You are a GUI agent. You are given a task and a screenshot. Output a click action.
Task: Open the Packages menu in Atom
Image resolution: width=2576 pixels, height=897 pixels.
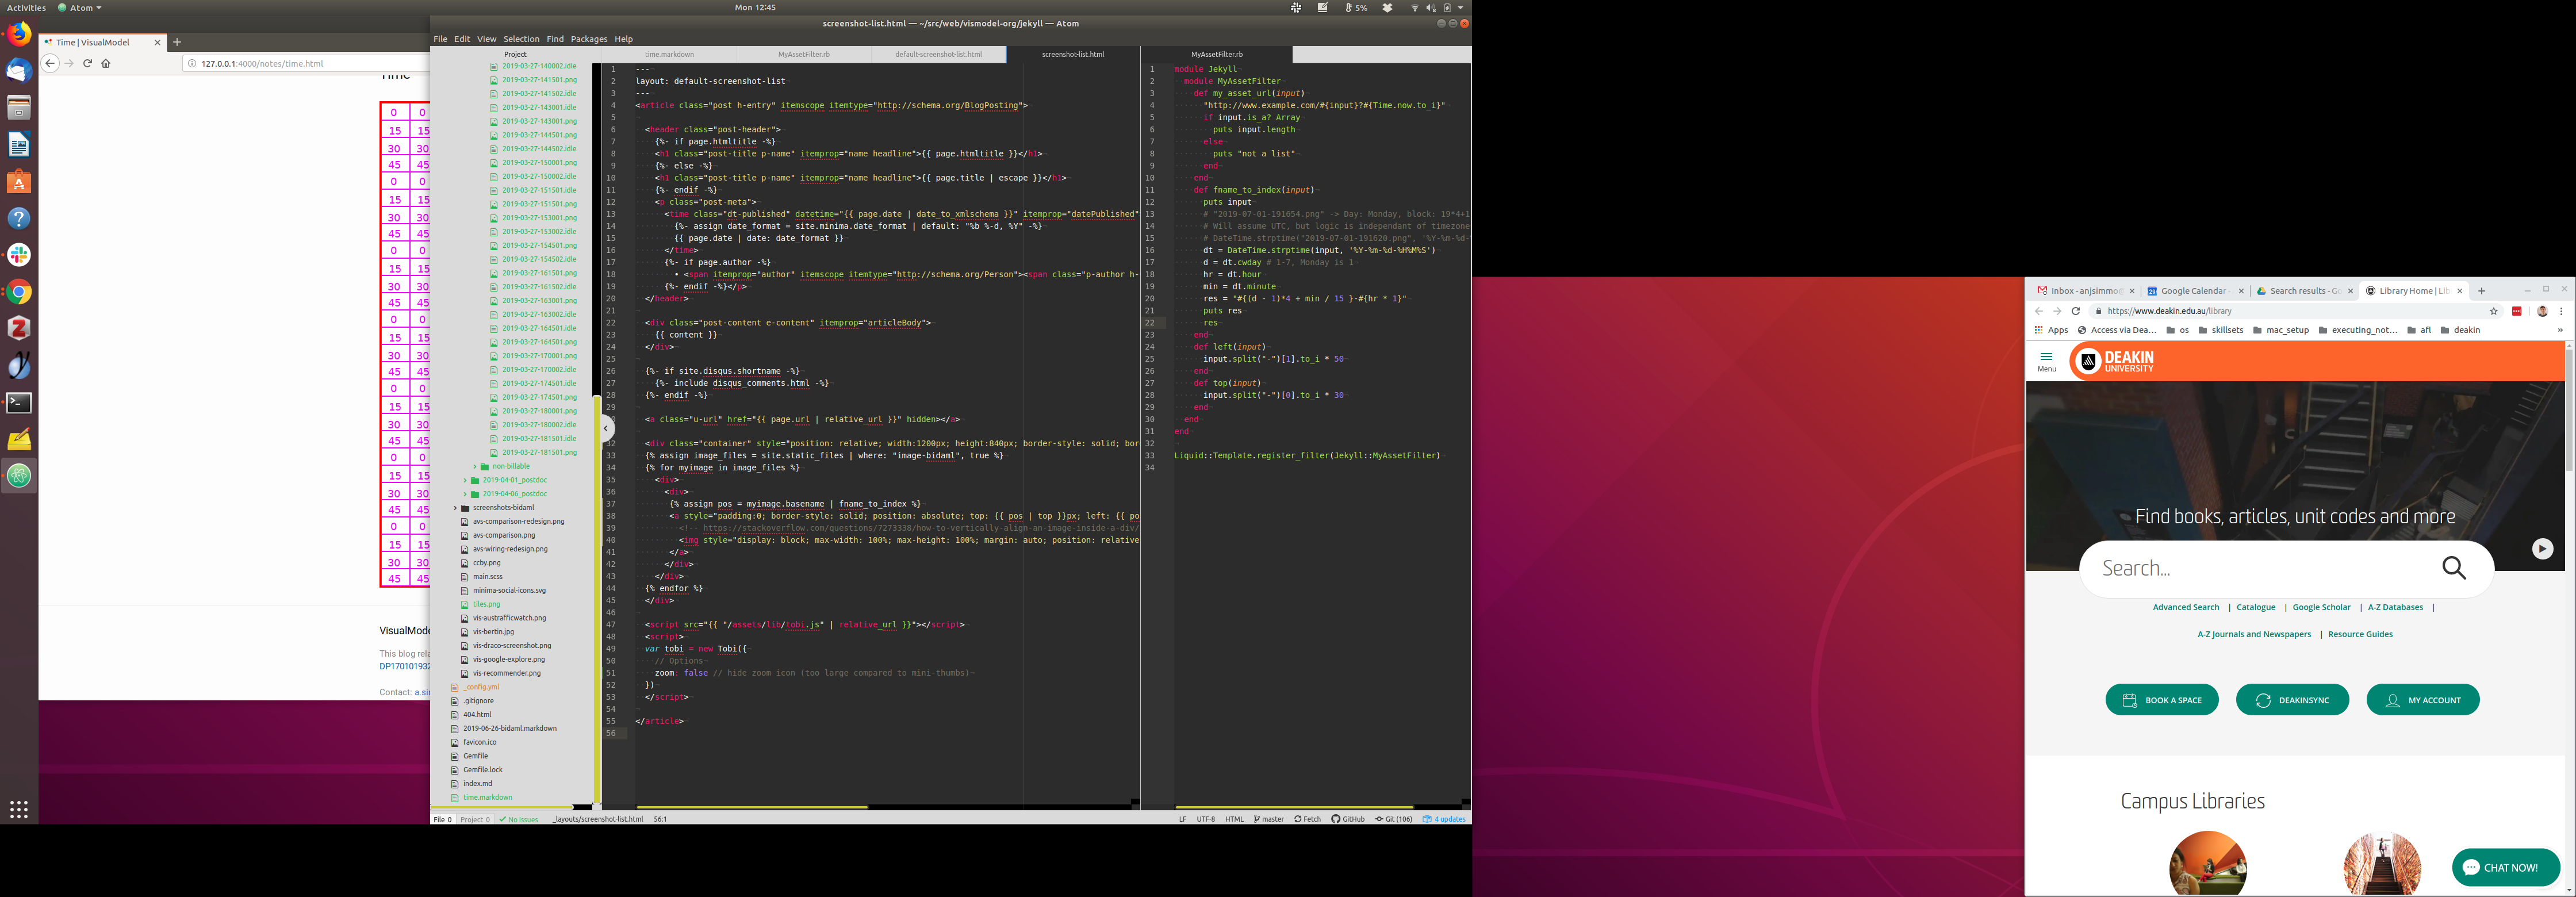588,39
